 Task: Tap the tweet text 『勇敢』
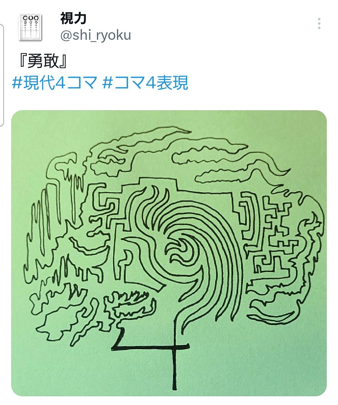tap(42, 61)
